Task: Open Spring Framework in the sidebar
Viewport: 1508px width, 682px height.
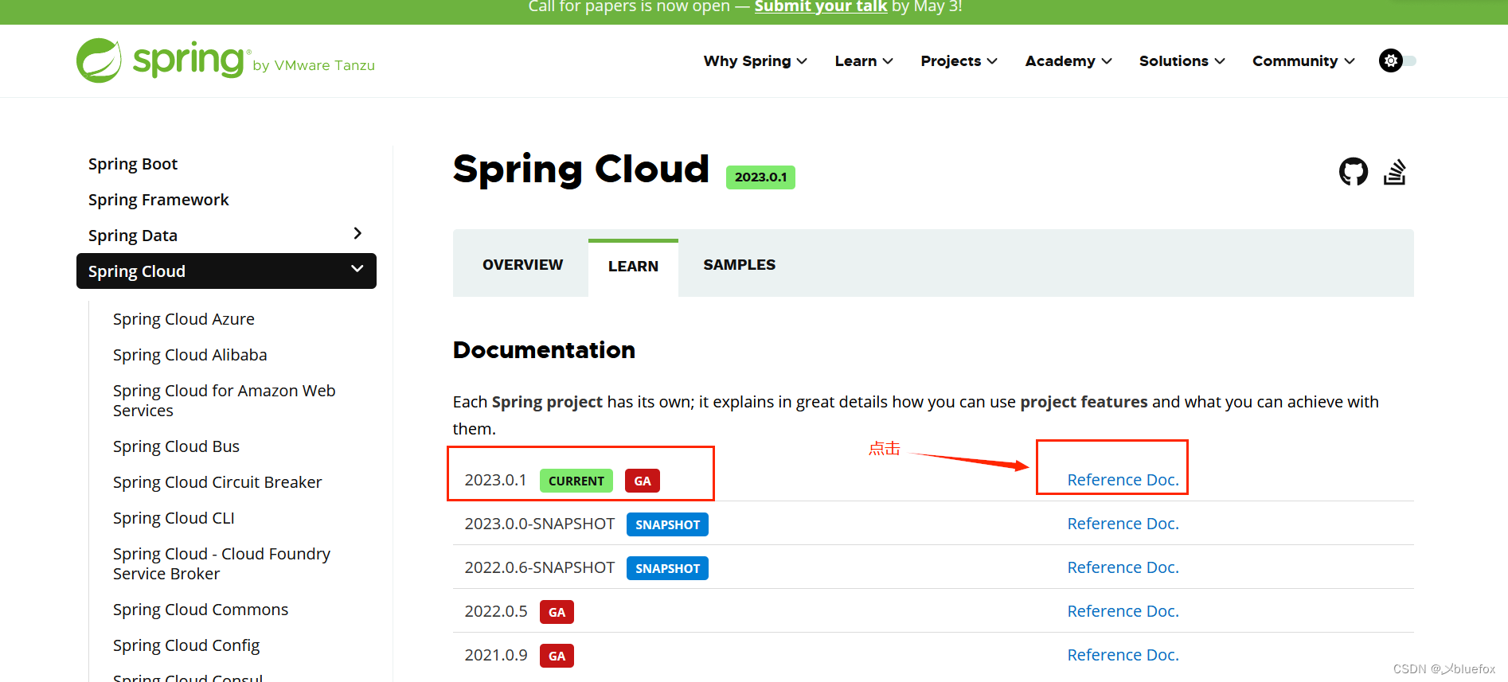Action: coord(158,200)
